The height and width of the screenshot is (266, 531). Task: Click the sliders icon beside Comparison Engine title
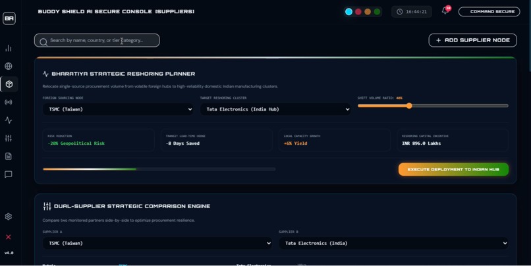pyautogui.click(x=47, y=206)
